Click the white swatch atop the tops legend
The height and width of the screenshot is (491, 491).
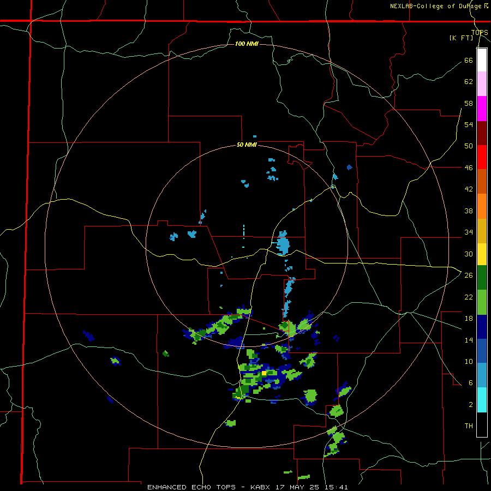coord(482,60)
